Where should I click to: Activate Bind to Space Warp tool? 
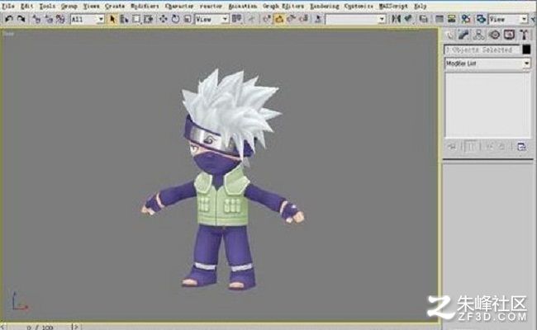pyautogui.click(x=60, y=19)
